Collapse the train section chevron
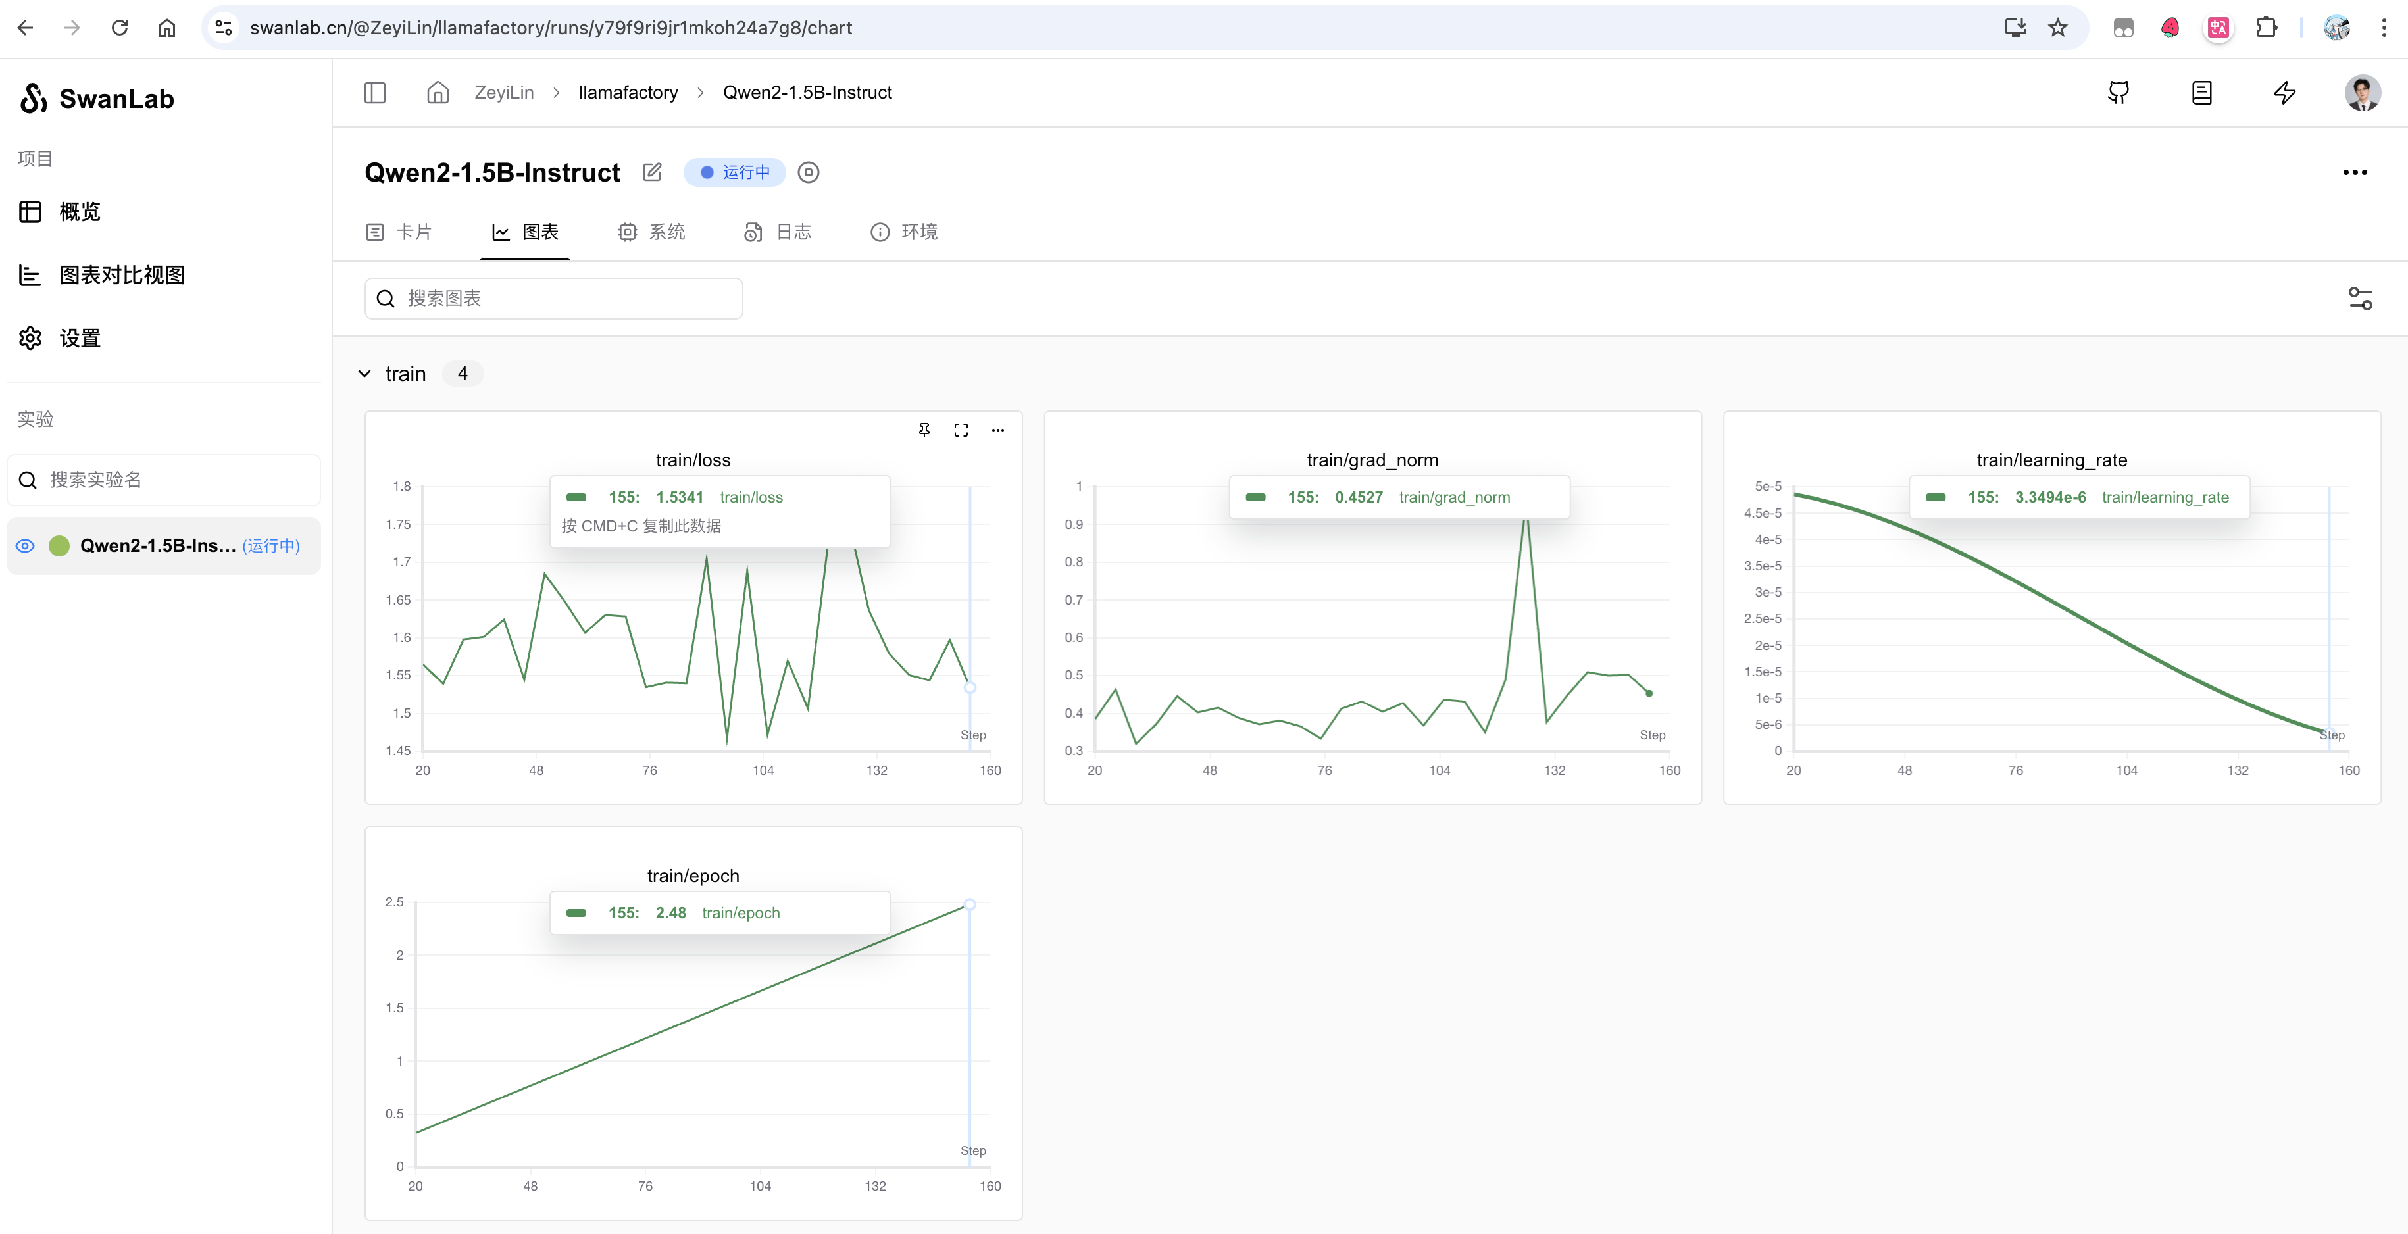The width and height of the screenshot is (2408, 1234). coord(364,374)
